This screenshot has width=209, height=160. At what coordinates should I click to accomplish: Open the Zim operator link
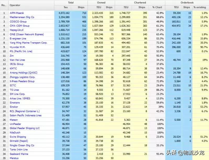tap(12, 56)
